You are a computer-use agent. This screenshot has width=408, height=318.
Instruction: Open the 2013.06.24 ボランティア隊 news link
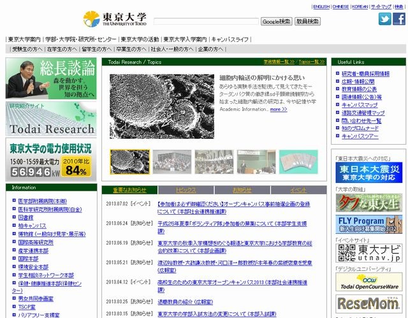click(232, 228)
